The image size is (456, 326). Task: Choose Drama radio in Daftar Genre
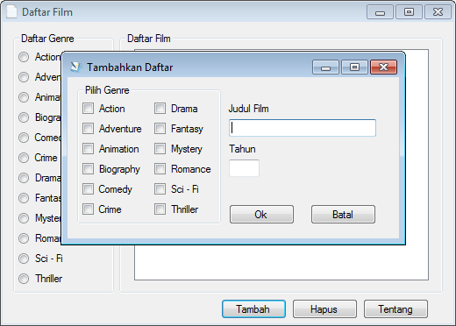click(x=24, y=178)
